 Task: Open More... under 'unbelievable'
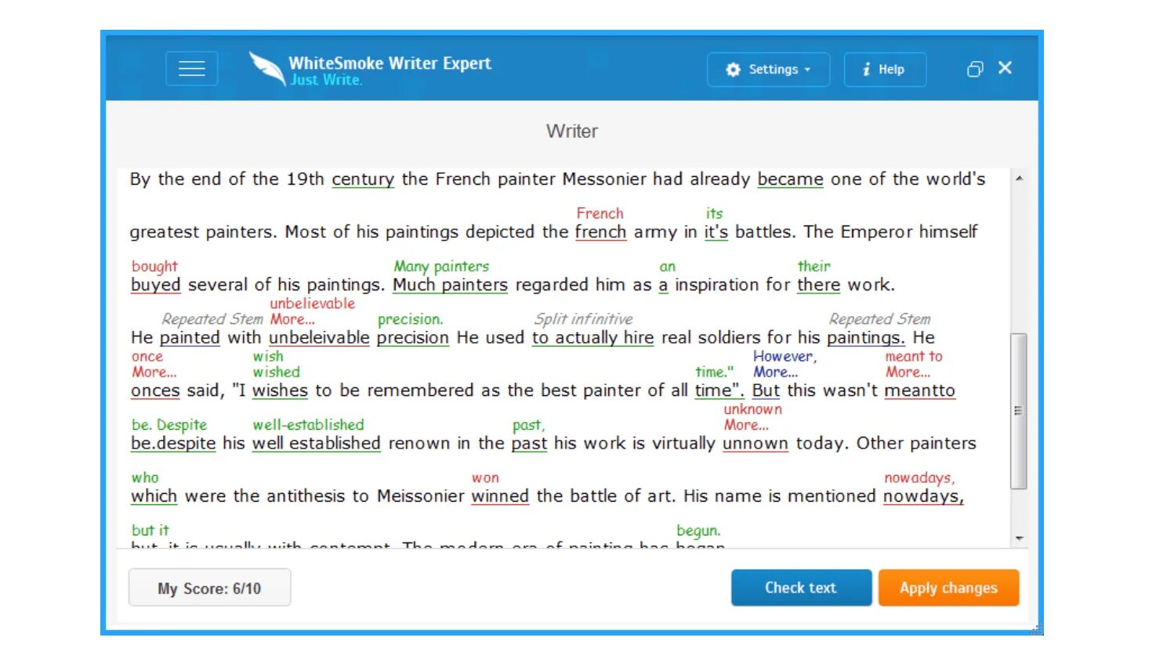point(292,319)
